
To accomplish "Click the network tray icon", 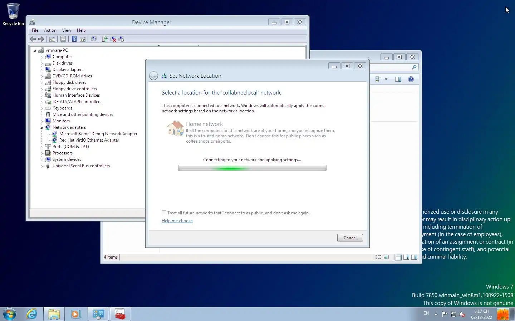I will [x=453, y=314].
